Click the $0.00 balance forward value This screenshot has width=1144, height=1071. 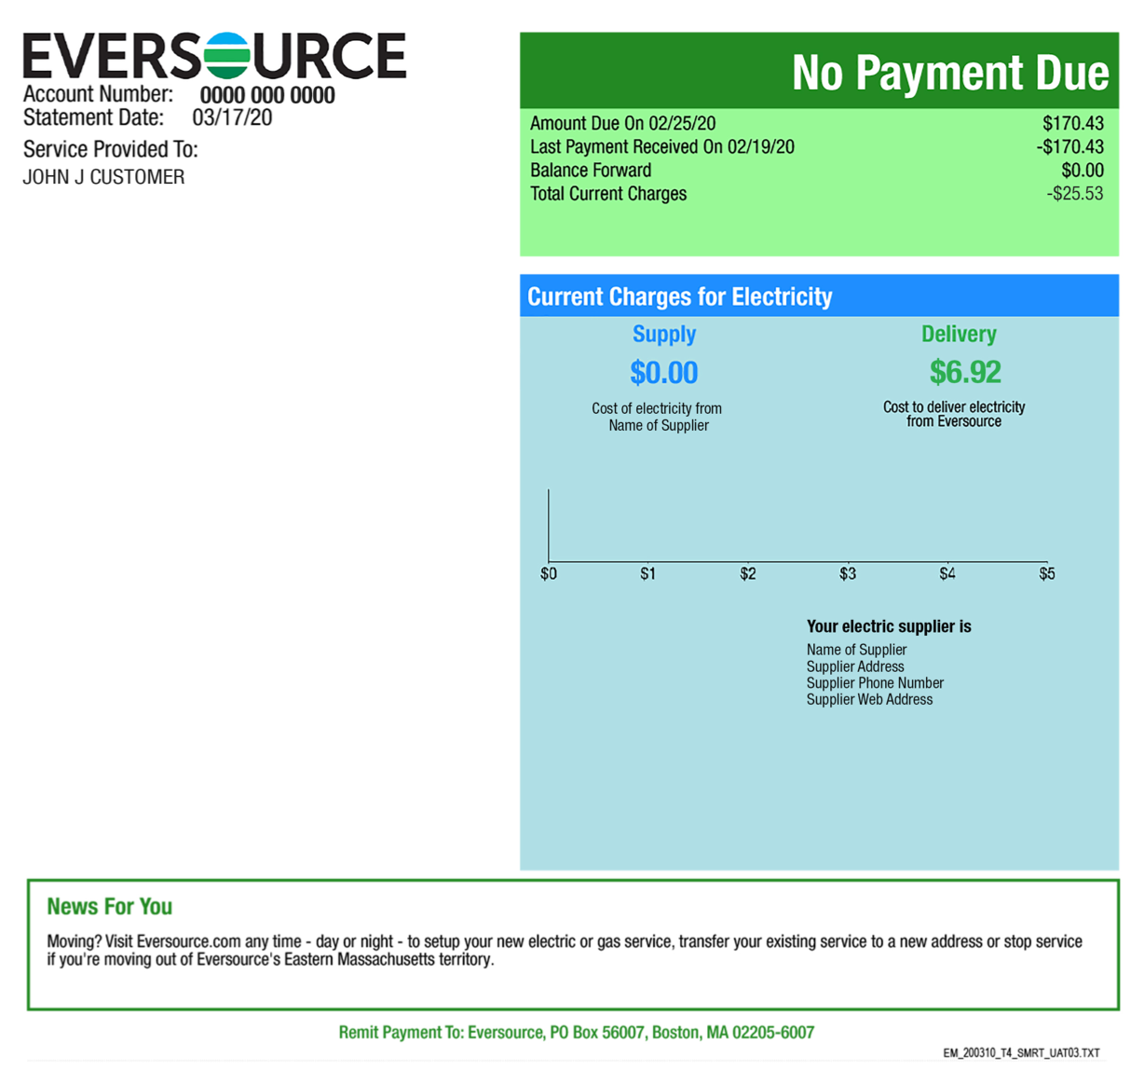(1083, 170)
